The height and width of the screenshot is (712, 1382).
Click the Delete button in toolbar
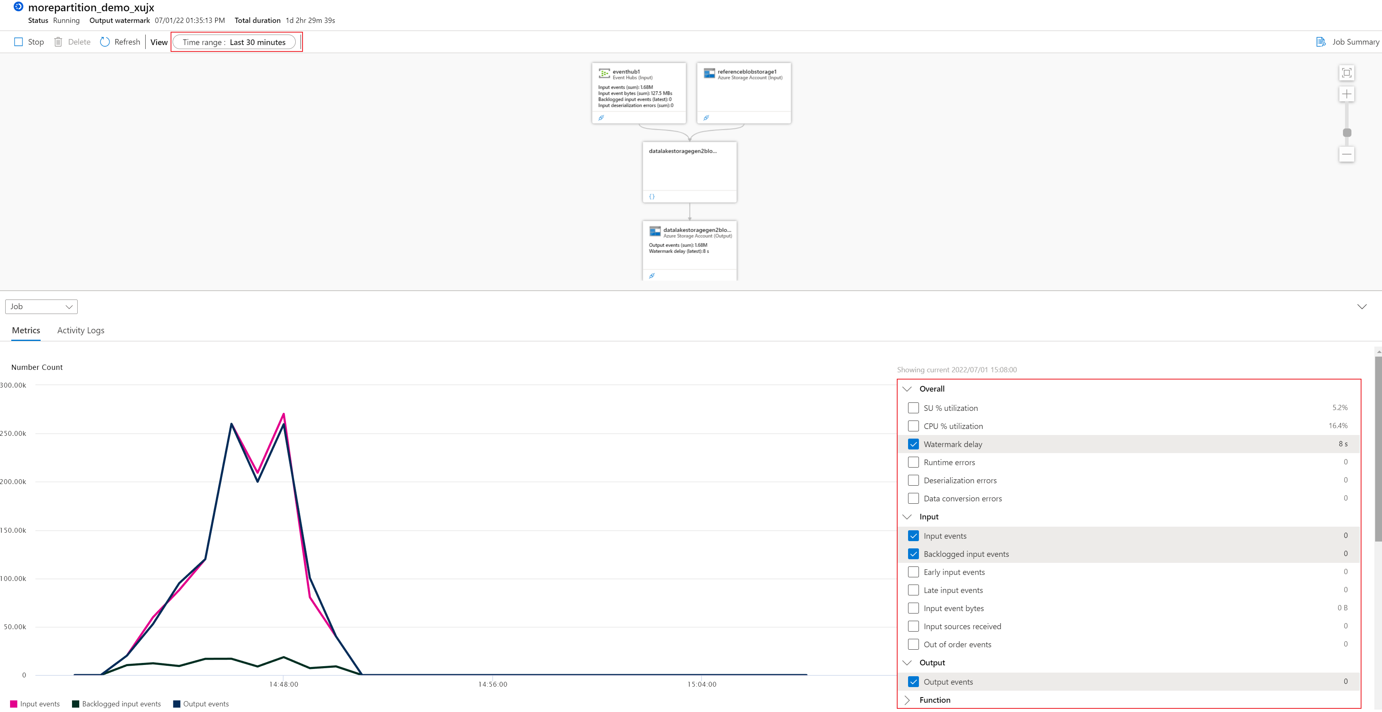click(x=72, y=42)
